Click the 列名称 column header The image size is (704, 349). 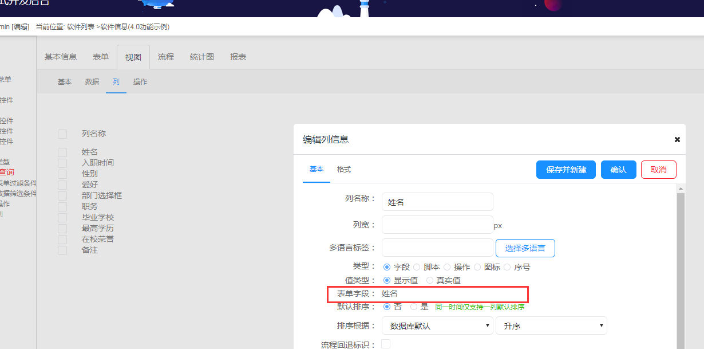tap(94, 134)
